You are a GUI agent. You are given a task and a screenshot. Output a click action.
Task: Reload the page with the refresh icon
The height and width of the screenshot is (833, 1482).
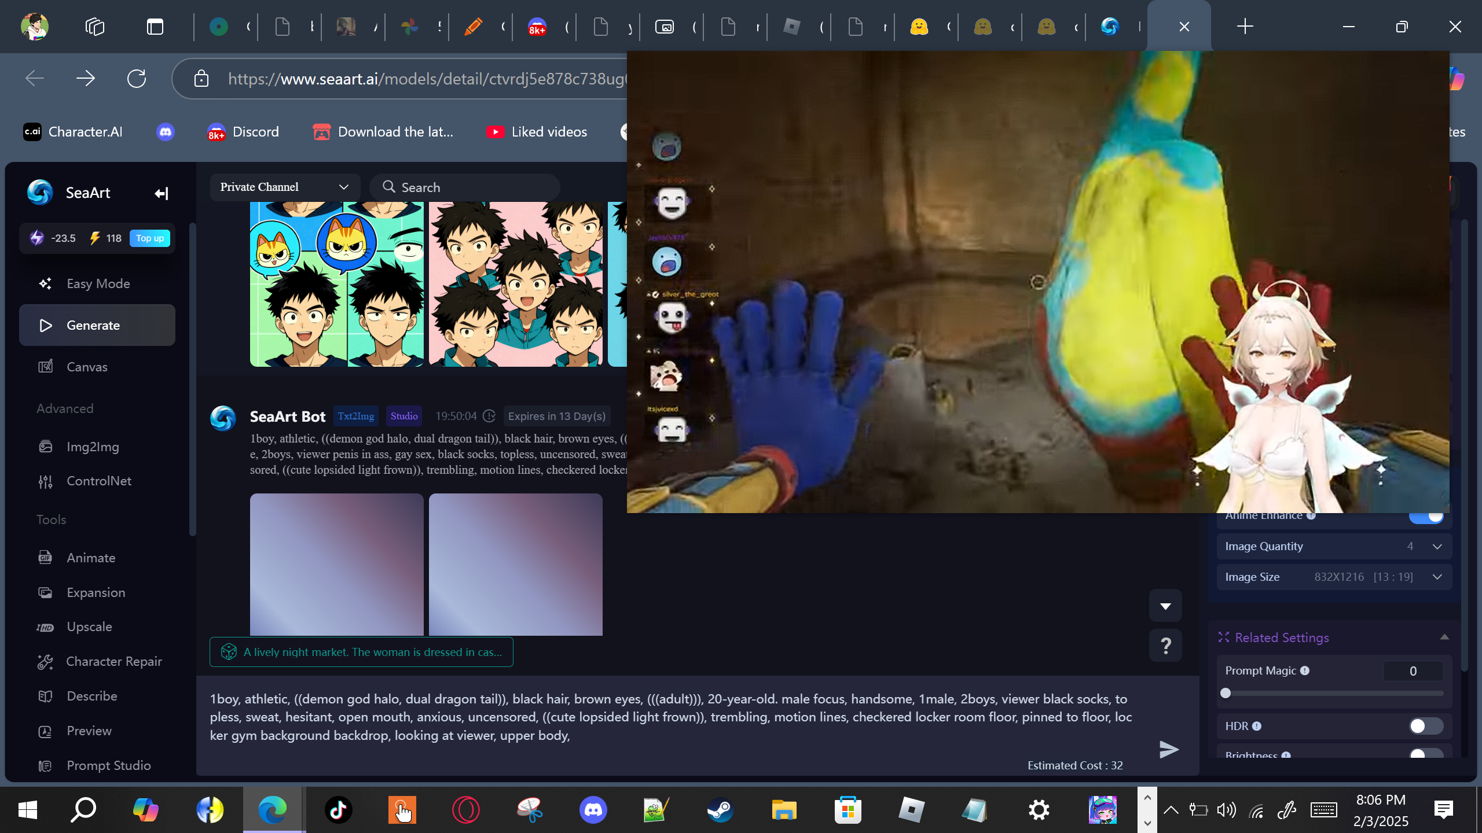[x=137, y=78]
